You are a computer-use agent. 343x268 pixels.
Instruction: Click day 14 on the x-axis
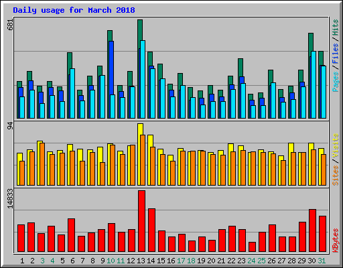(x=151, y=261)
